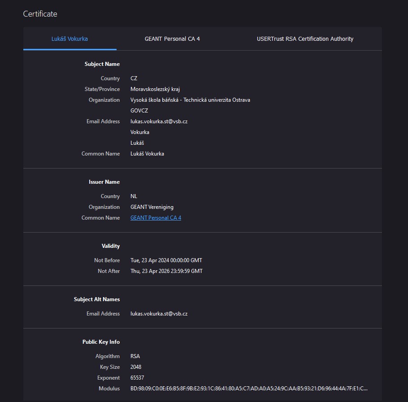
Task: Select the Moravskoslezský kraj state value
Action: pyautogui.click(x=155, y=89)
